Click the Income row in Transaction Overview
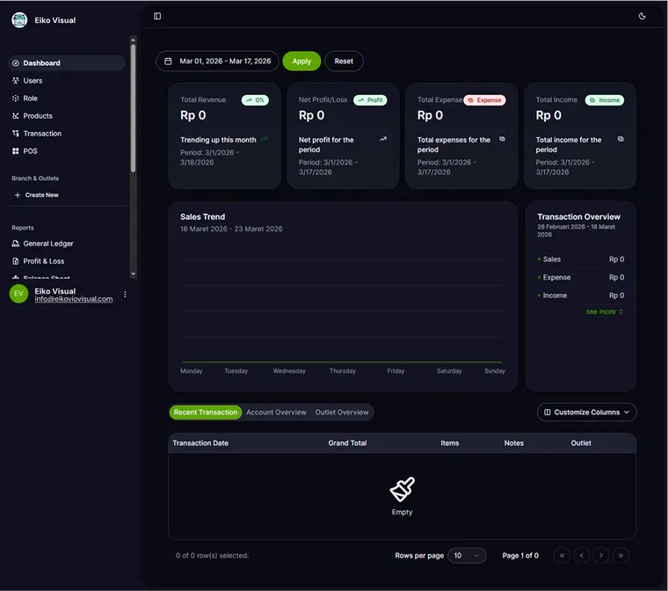668x591 pixels. pyautogui.click(x=581, y=295)
